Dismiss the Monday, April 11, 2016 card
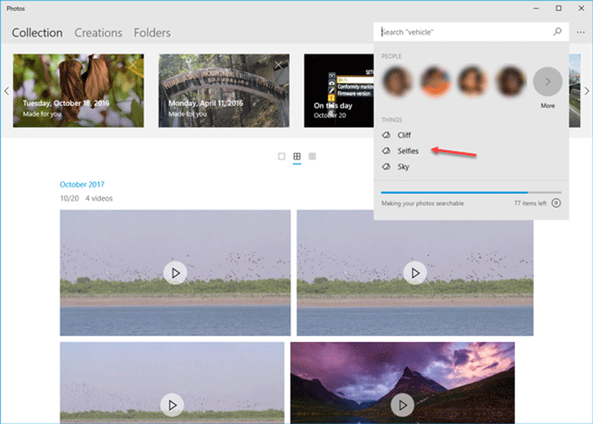Screen dimensions: 593x424 pos(279,64)
